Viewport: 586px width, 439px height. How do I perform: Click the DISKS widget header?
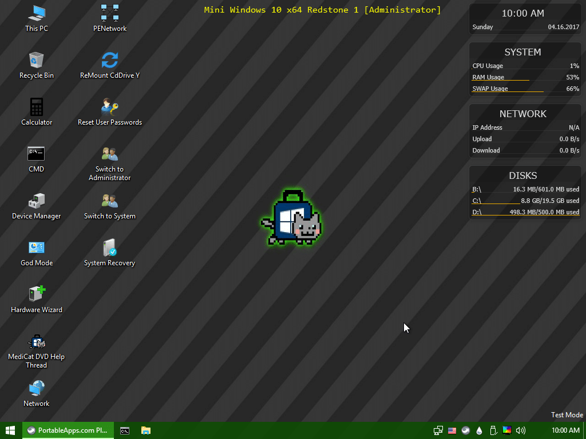click(523, 175)
